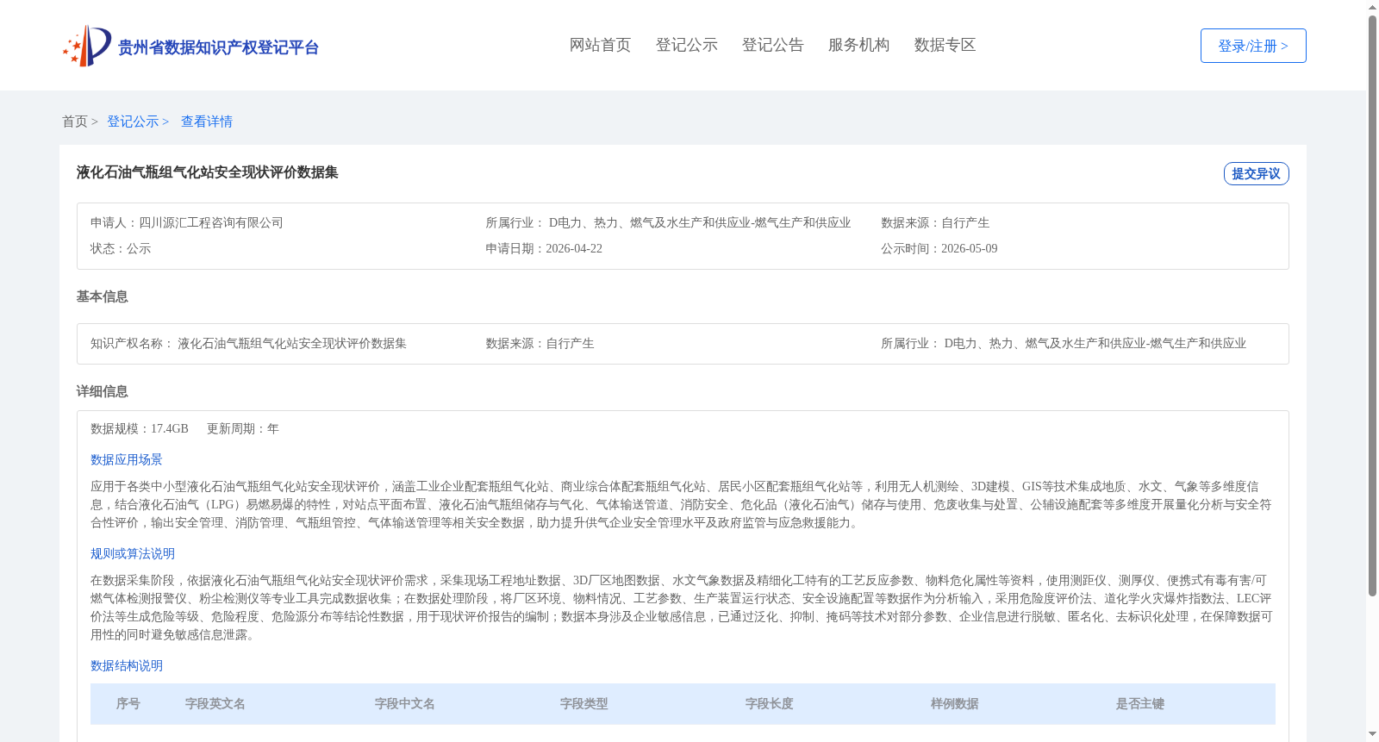This screenshot has height=742, width=1379.
Task: Click 提交异议 button
Action: [1256, 173]
